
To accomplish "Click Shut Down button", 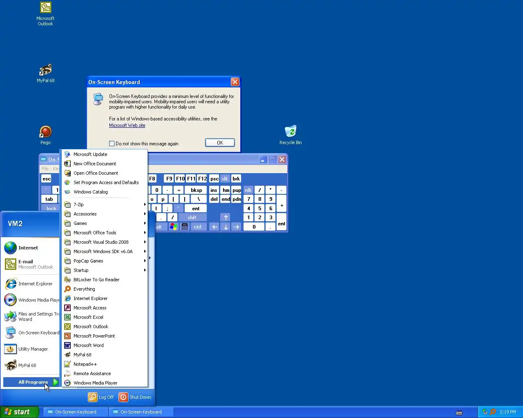I will point(135,397).
